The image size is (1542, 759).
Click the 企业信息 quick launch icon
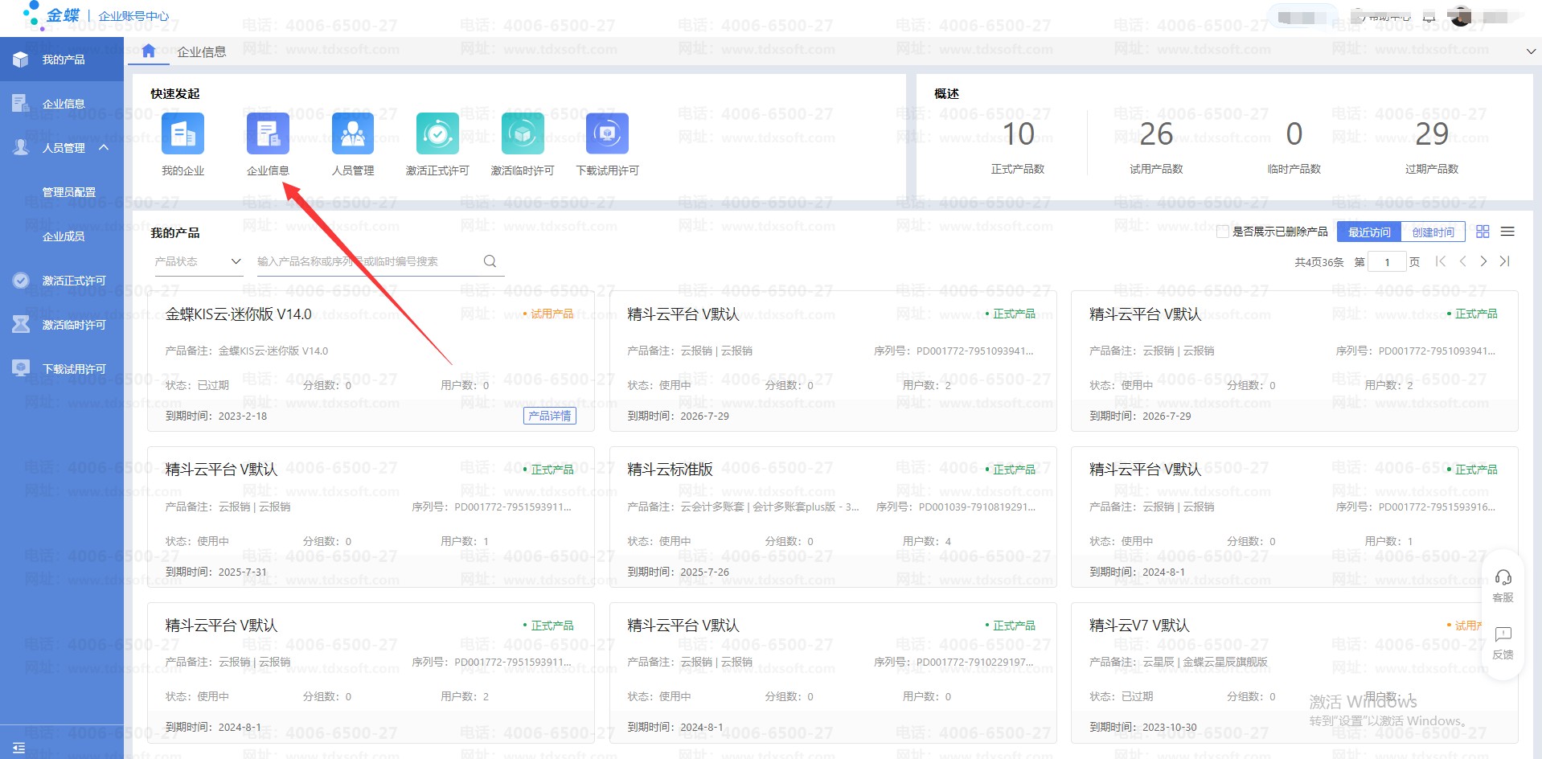coord(268,133)
